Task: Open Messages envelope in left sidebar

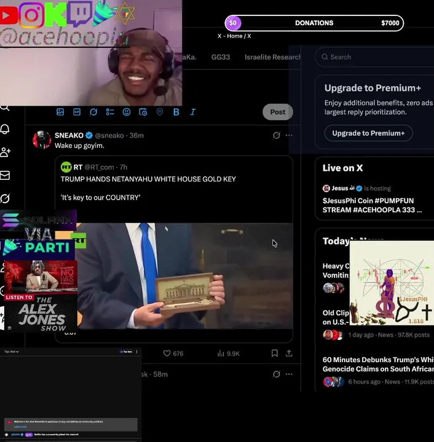Action: pos(5,176)
